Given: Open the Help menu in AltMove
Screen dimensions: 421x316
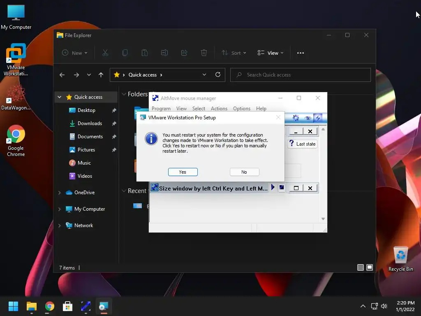Looking at the screenshot, I should click(261, 109).
